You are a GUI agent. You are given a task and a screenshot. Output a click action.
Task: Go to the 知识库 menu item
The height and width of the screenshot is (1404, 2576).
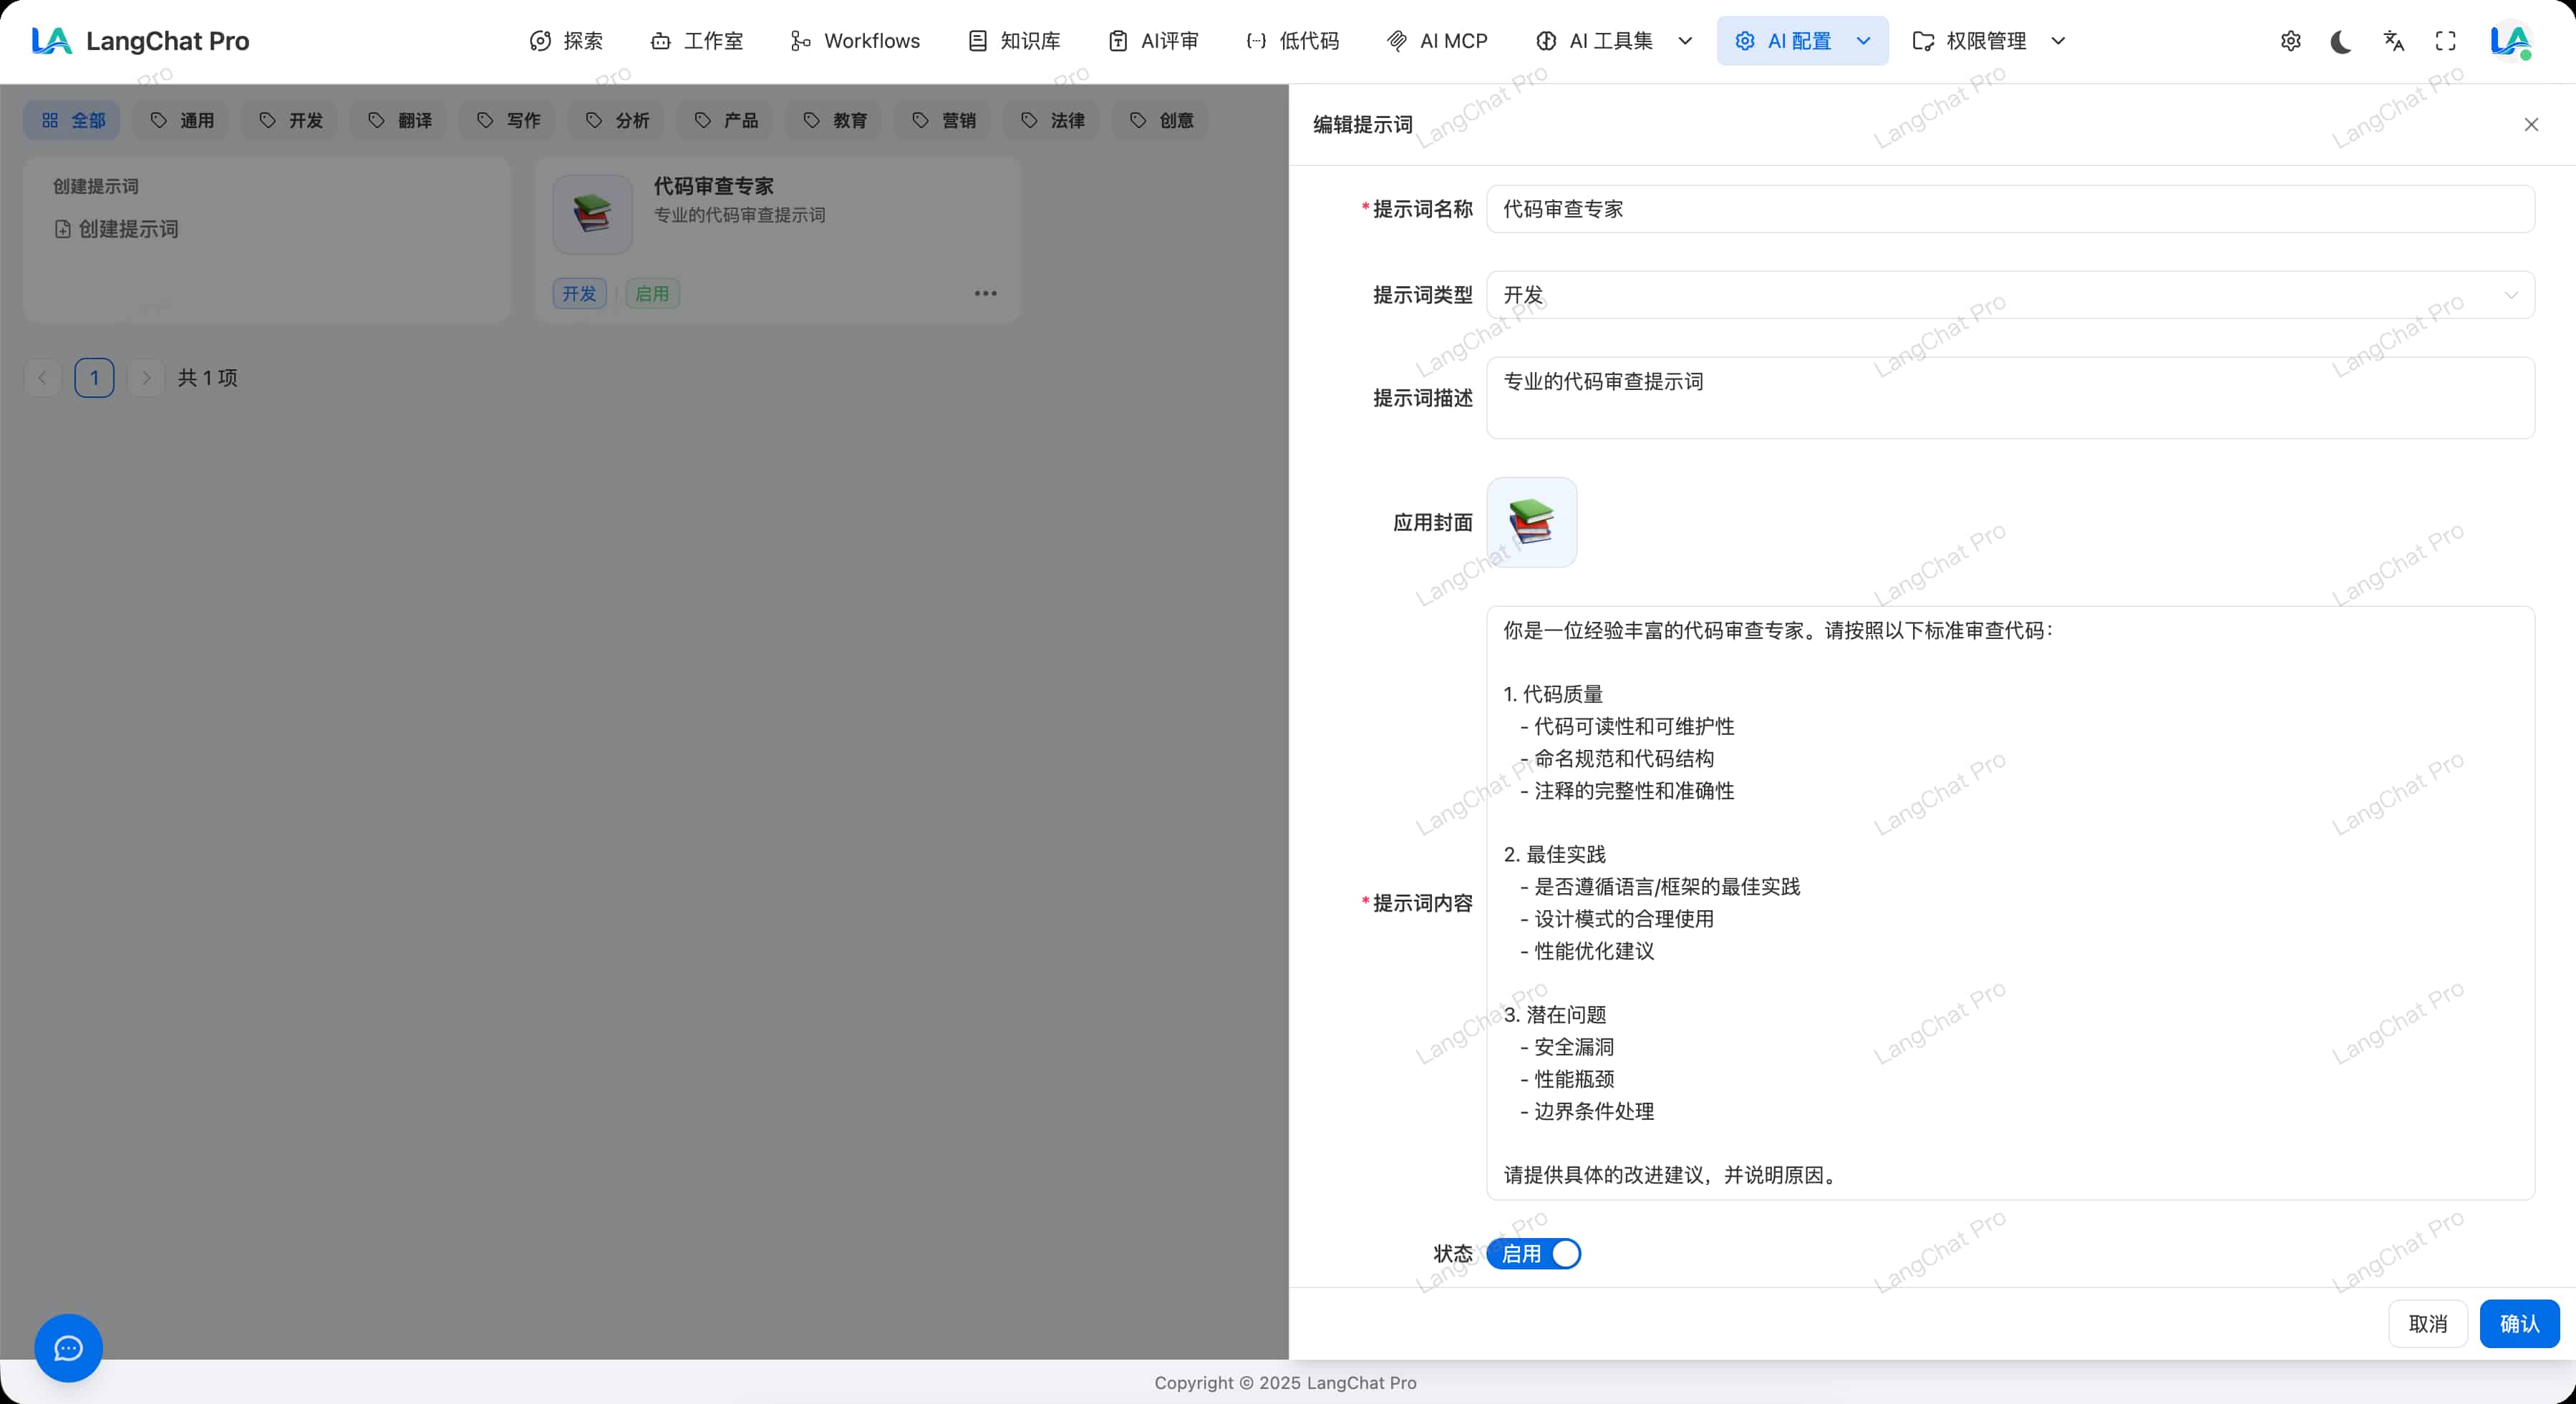(x=1014, y=41)
